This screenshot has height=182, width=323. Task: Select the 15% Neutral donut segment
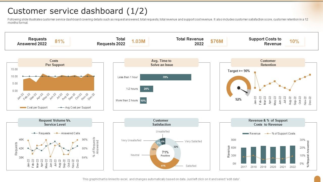(x=153, y=149)
